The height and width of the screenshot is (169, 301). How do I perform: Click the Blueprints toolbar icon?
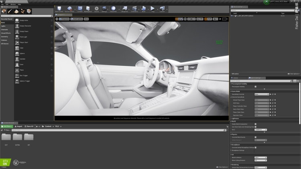tap(125, 8)
